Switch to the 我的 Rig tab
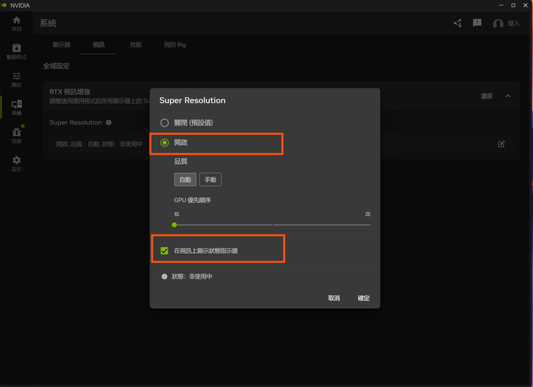The width and height of the screenshot is (533, 387). (x=175, y=44)
